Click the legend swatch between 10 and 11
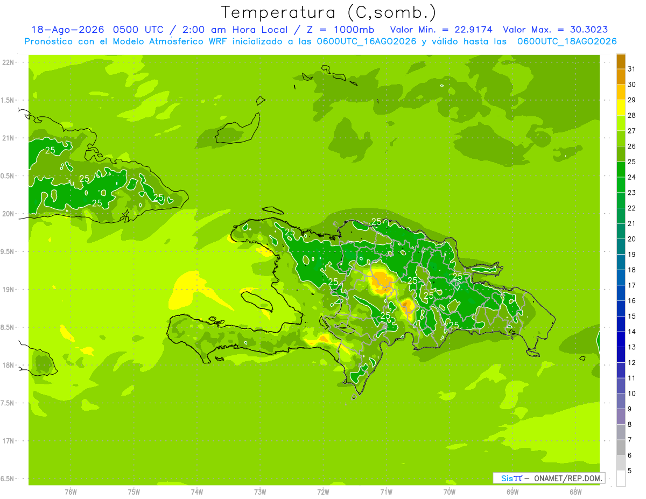The width and height of the screenshot is (646, 499). (621, 385)
